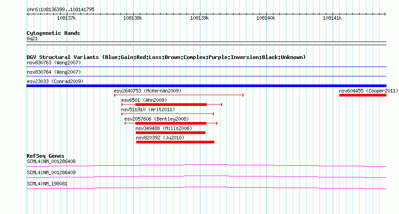This screenshot has width=399, height=214.
Task: Select the nsv511910 (Arlt2011) thin red line
Action: coord(168,114)
